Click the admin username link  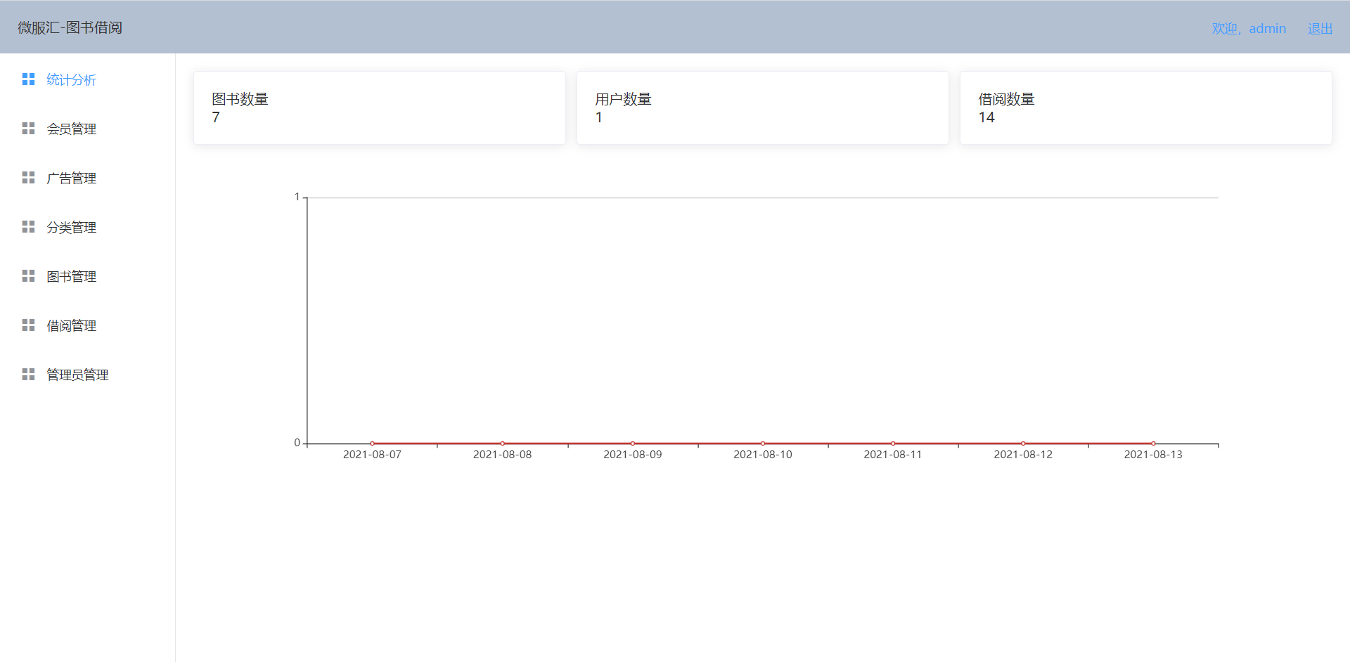[1267, 28]
